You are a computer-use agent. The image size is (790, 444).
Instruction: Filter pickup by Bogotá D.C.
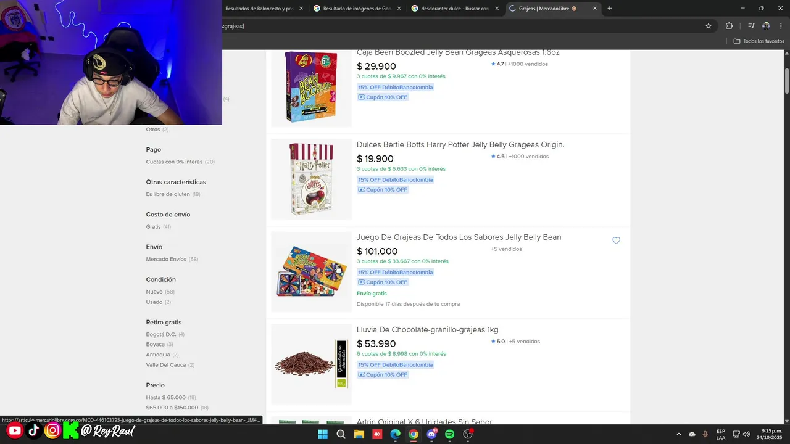pos(161,334)
